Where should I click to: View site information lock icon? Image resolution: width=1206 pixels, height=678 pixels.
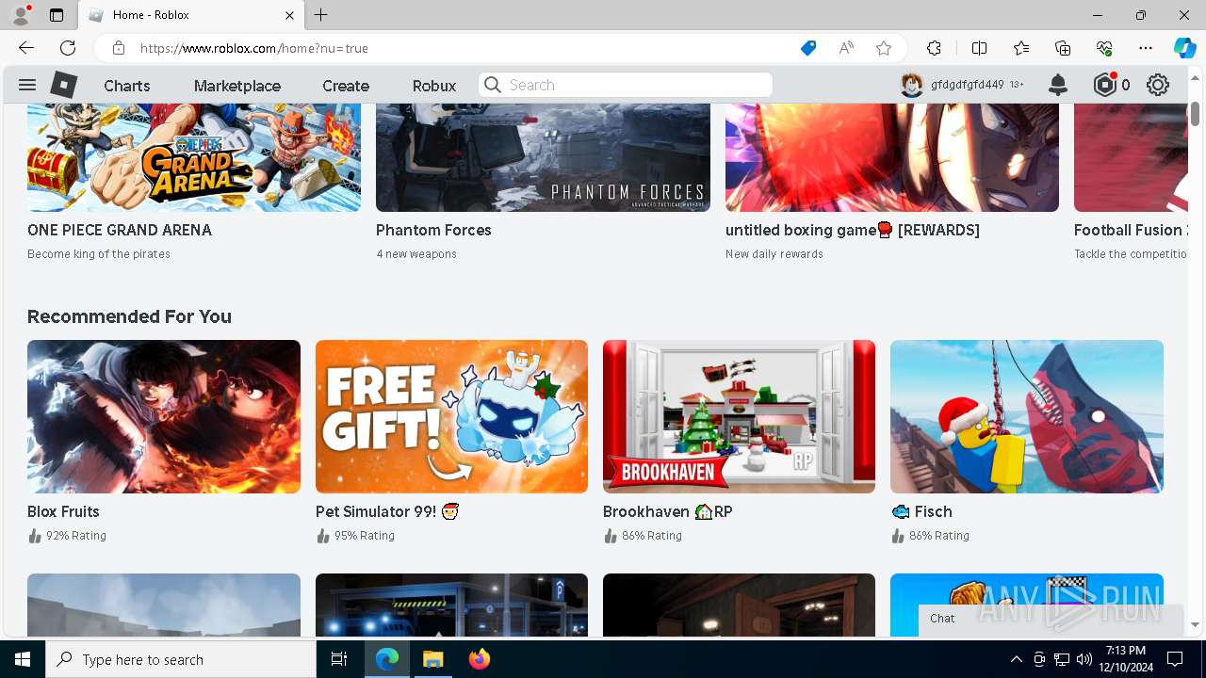[118, 48]
